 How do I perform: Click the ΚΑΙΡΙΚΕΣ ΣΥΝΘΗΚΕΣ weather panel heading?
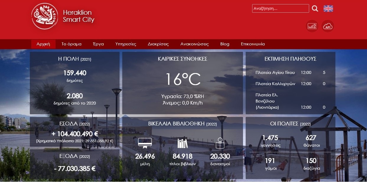click(x=182, y=59)
